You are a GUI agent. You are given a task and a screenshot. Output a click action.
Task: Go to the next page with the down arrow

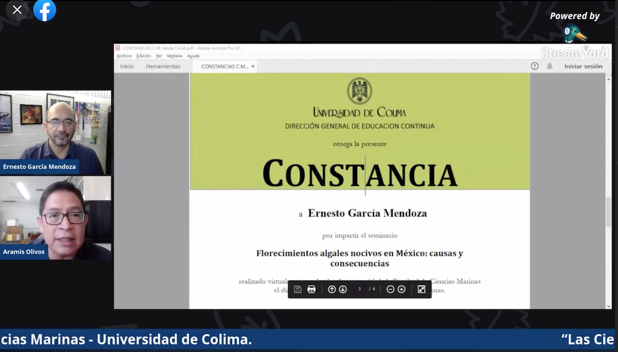point(343,289)
